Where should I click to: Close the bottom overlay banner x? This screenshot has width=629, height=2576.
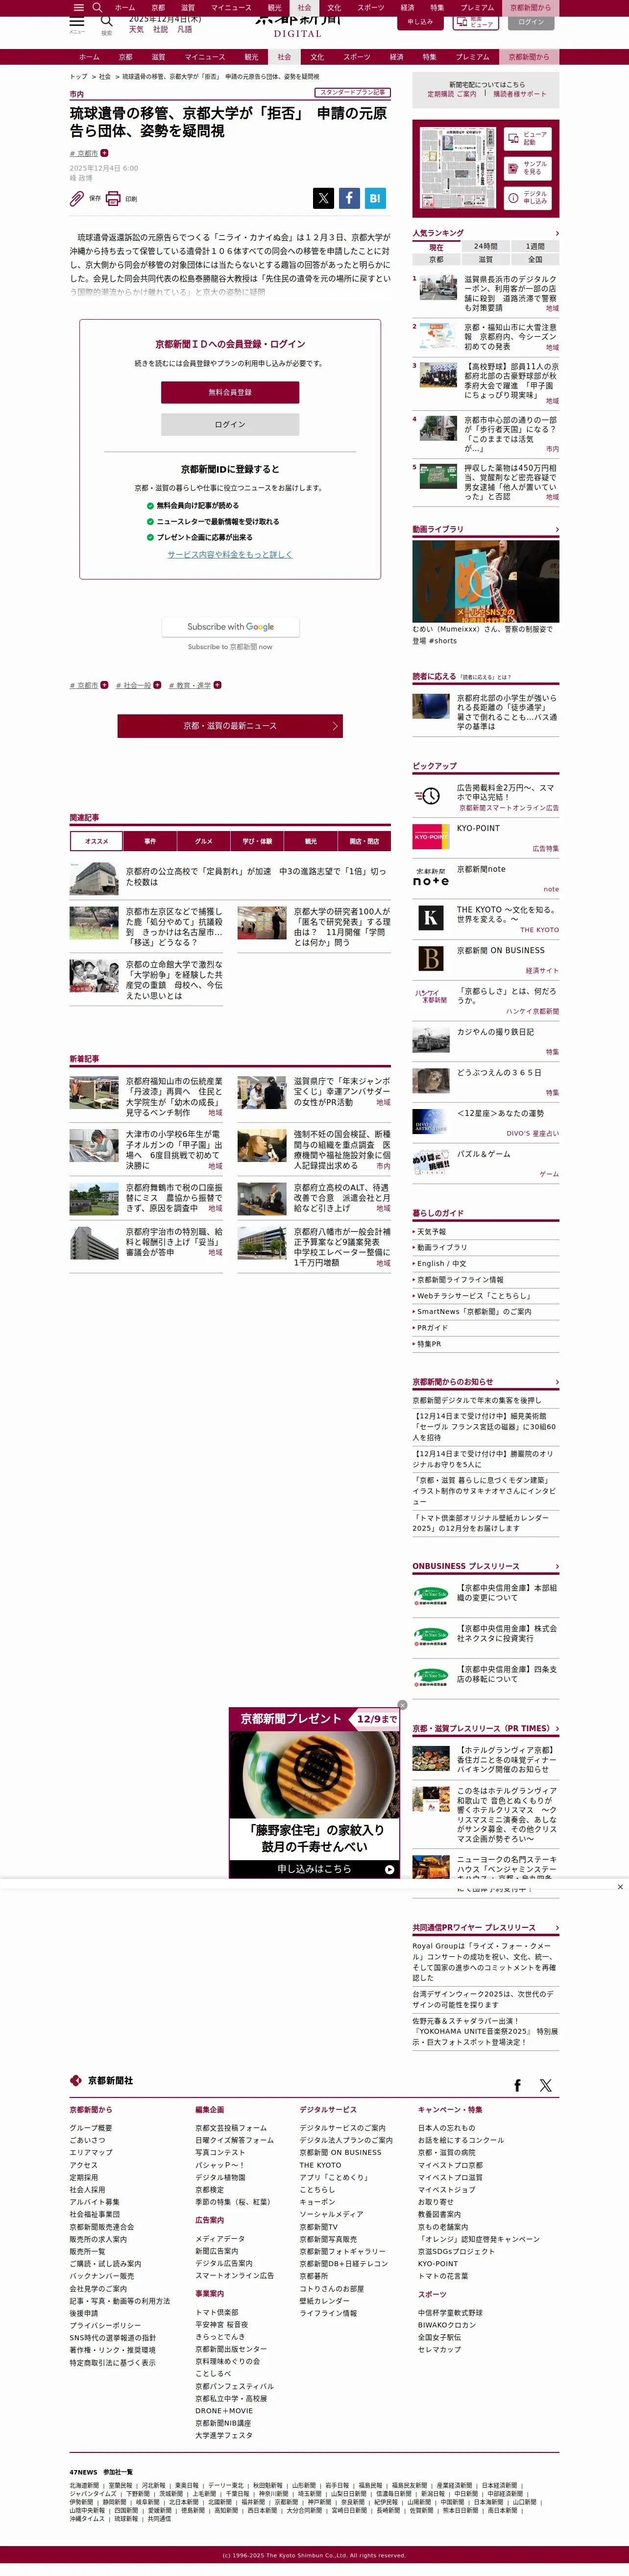tap(620, 1887)
